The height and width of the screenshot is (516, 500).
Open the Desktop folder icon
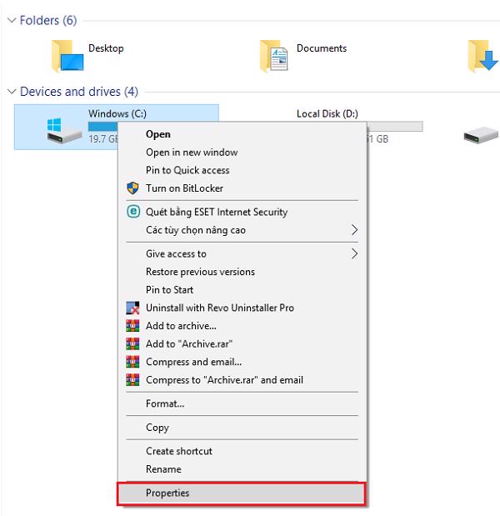67,57
